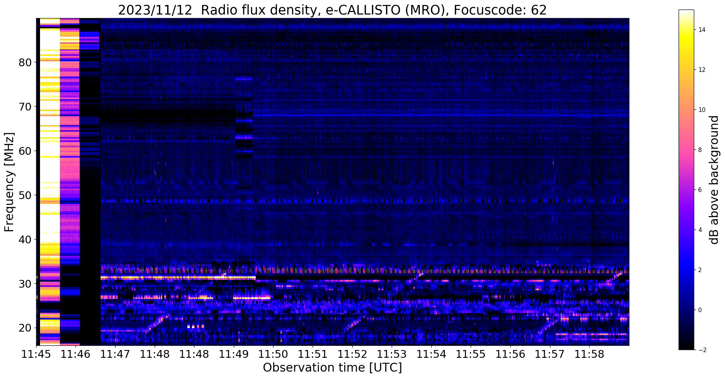
Task: Click the 'Observation time [UTC]' x-axis label
Action: 332,367
